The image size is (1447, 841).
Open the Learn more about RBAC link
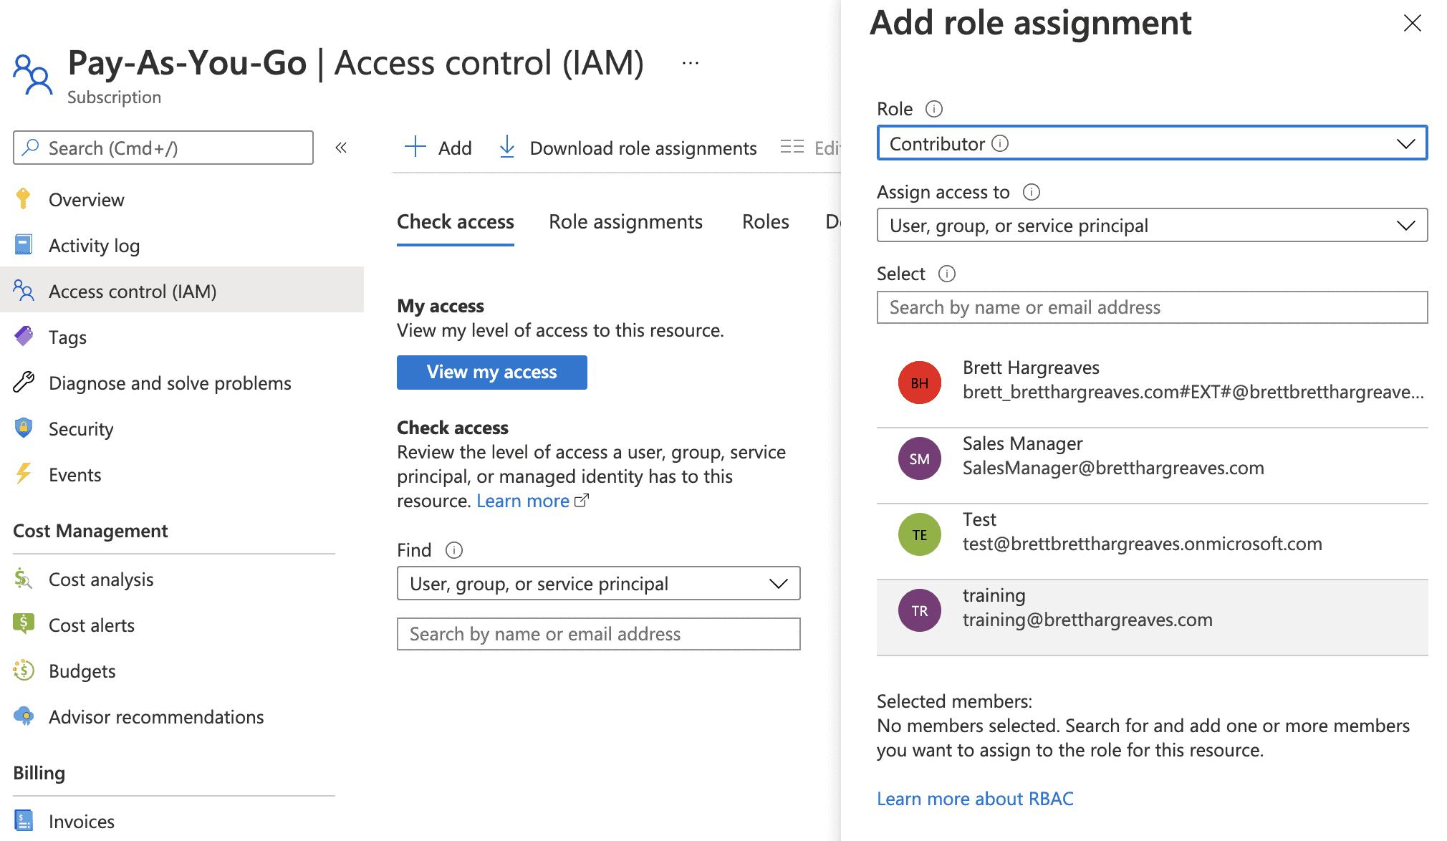pyautogui.click(x=975, y=799)
